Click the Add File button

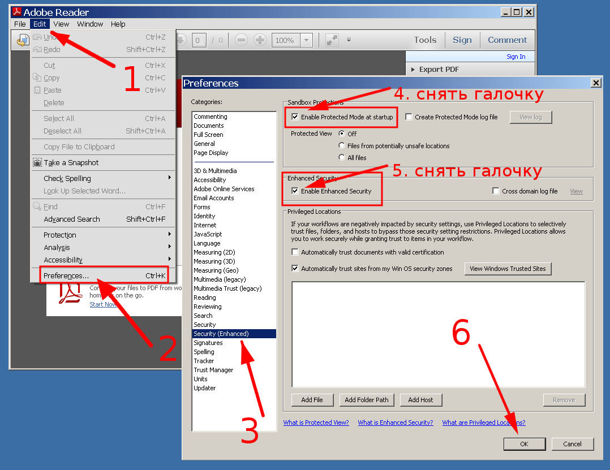coord(312,400)
